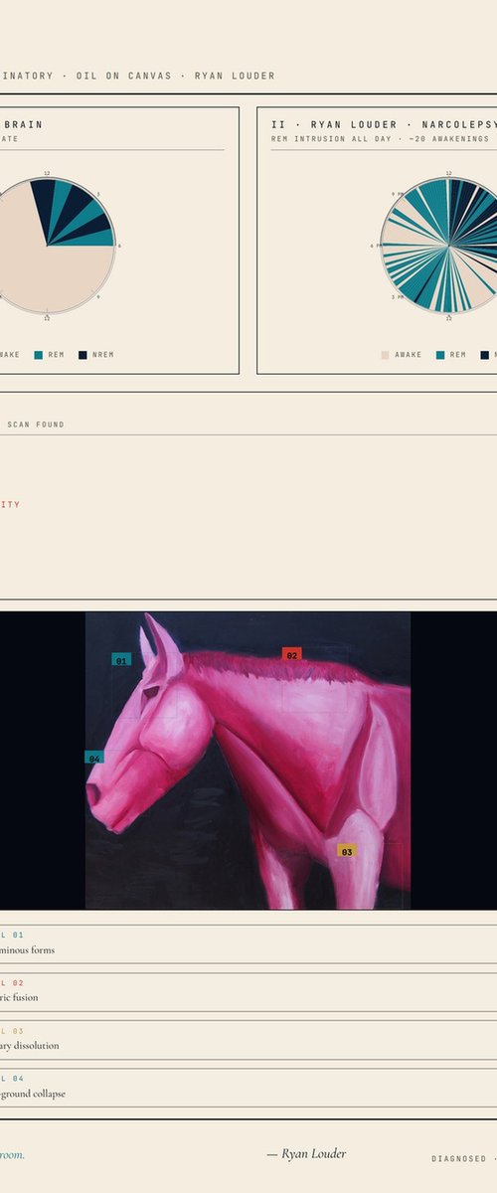Viewport: 497px width, 1193px height.
Task: Click the yellow 03 marker on the horse's leg
Action: click(x=346, y=851)
